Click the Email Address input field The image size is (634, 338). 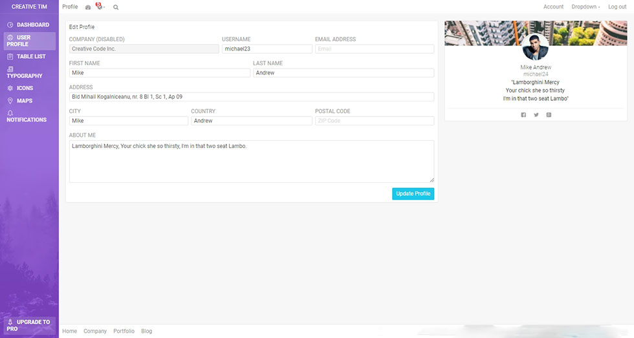point(375,48)
